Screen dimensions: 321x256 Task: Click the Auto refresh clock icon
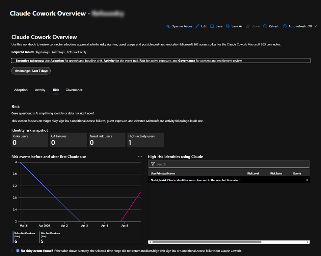pyautogui.click(x=285, y=26)
